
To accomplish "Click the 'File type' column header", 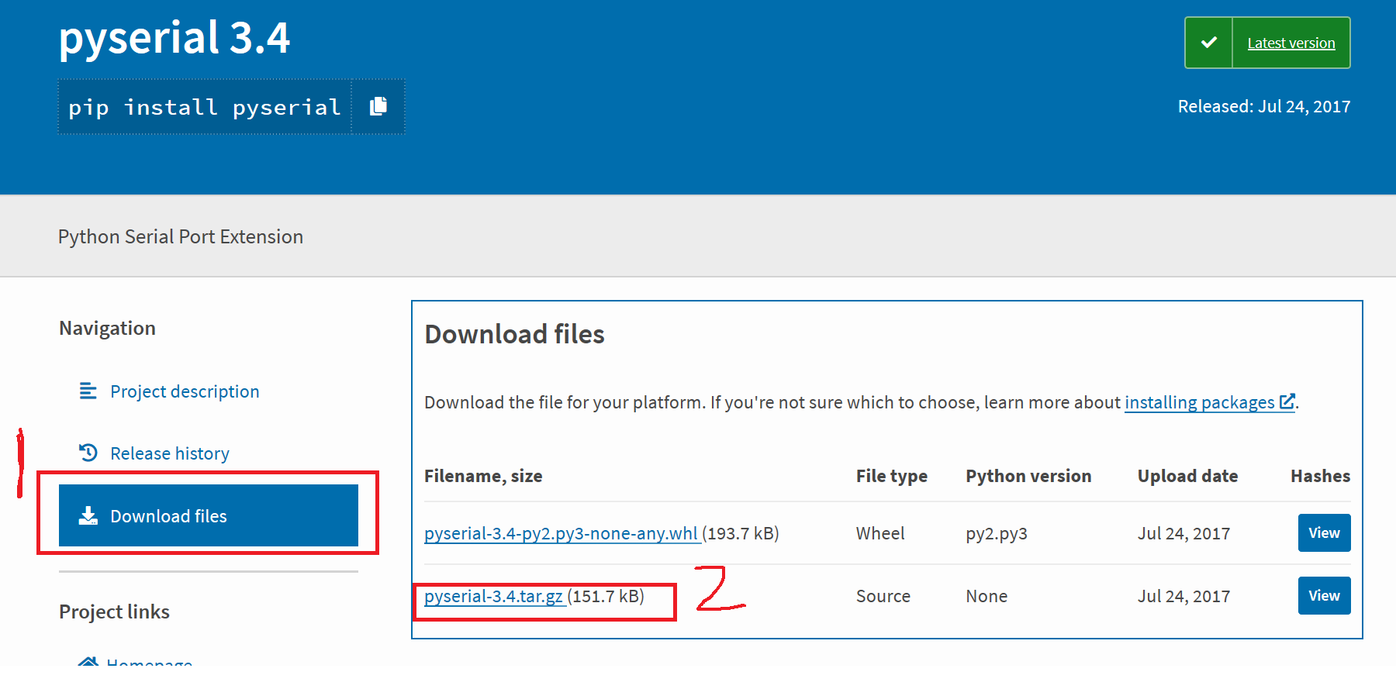I will (x=892, y=476).
